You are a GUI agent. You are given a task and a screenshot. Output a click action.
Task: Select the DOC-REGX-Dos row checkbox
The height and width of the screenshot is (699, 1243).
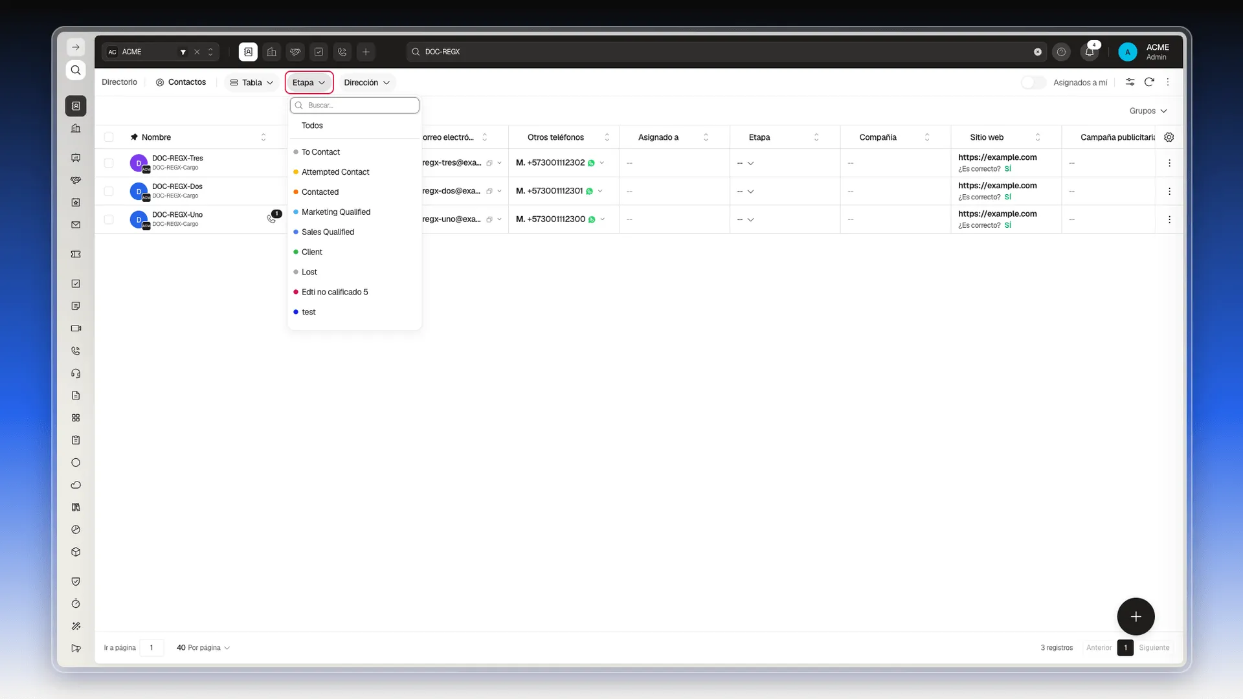point(109,191)
